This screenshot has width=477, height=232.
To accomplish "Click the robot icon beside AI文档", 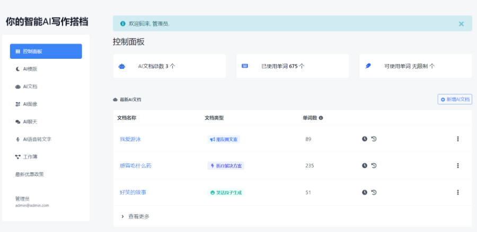I will pyautogui.click(x=17, y=87).
